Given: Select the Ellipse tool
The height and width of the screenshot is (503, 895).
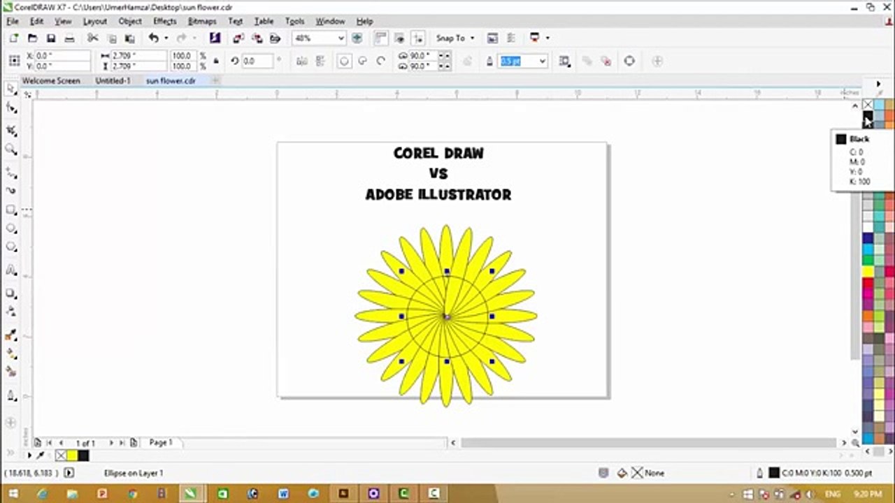Looking at the screenshot, I should click(11, 228).
